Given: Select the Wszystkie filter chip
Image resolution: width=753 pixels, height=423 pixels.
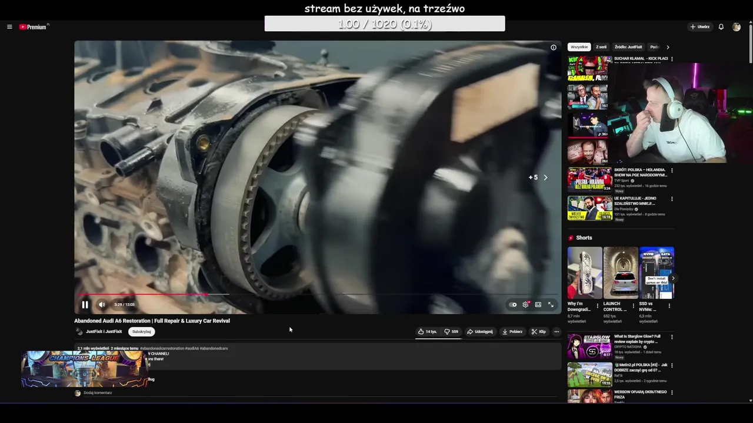Looking at the screenshot, I should pos(579,47).
